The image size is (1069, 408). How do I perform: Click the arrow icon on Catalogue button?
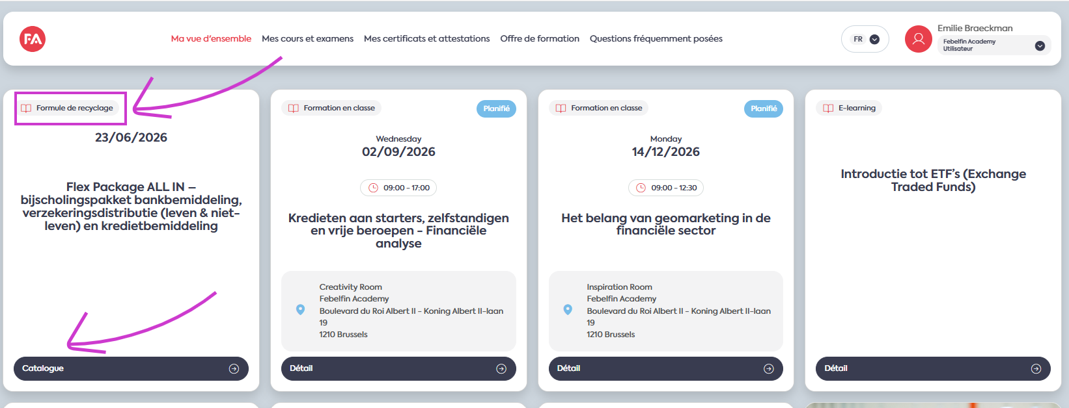point(234,368)
